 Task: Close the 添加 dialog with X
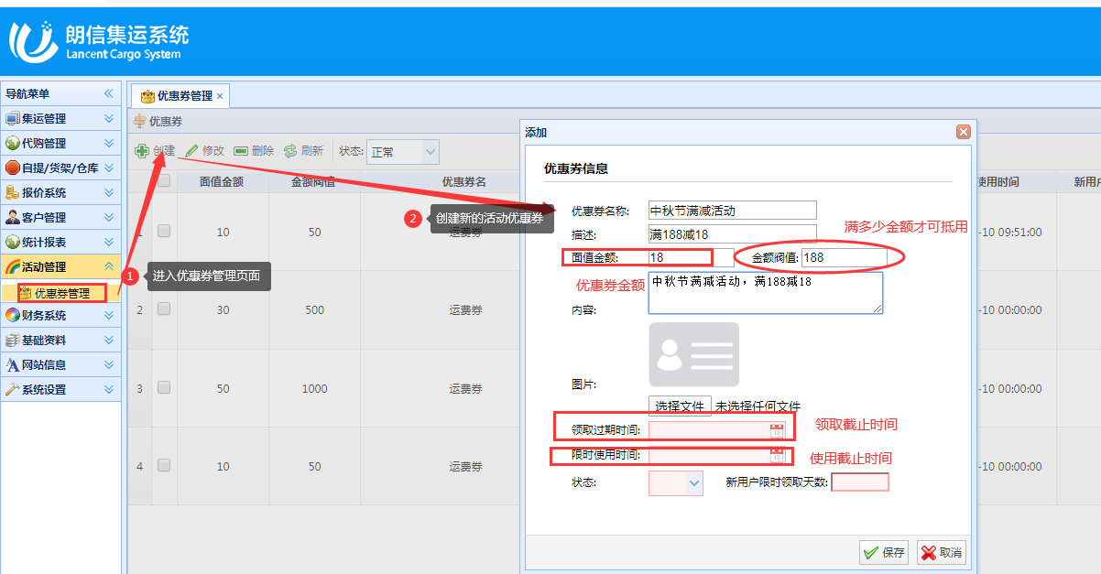click(963, 132)
